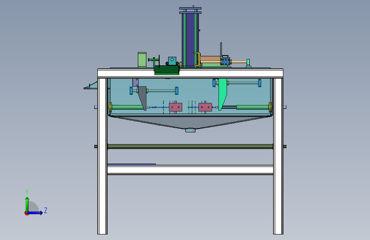Screen dimensions: 370x240
Task: Select the thin blue plate on lower beam
Action: coord(131,164)
